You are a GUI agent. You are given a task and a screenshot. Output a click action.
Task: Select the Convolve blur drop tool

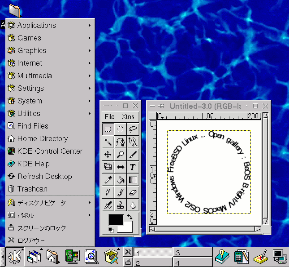[x=133, y=205]
